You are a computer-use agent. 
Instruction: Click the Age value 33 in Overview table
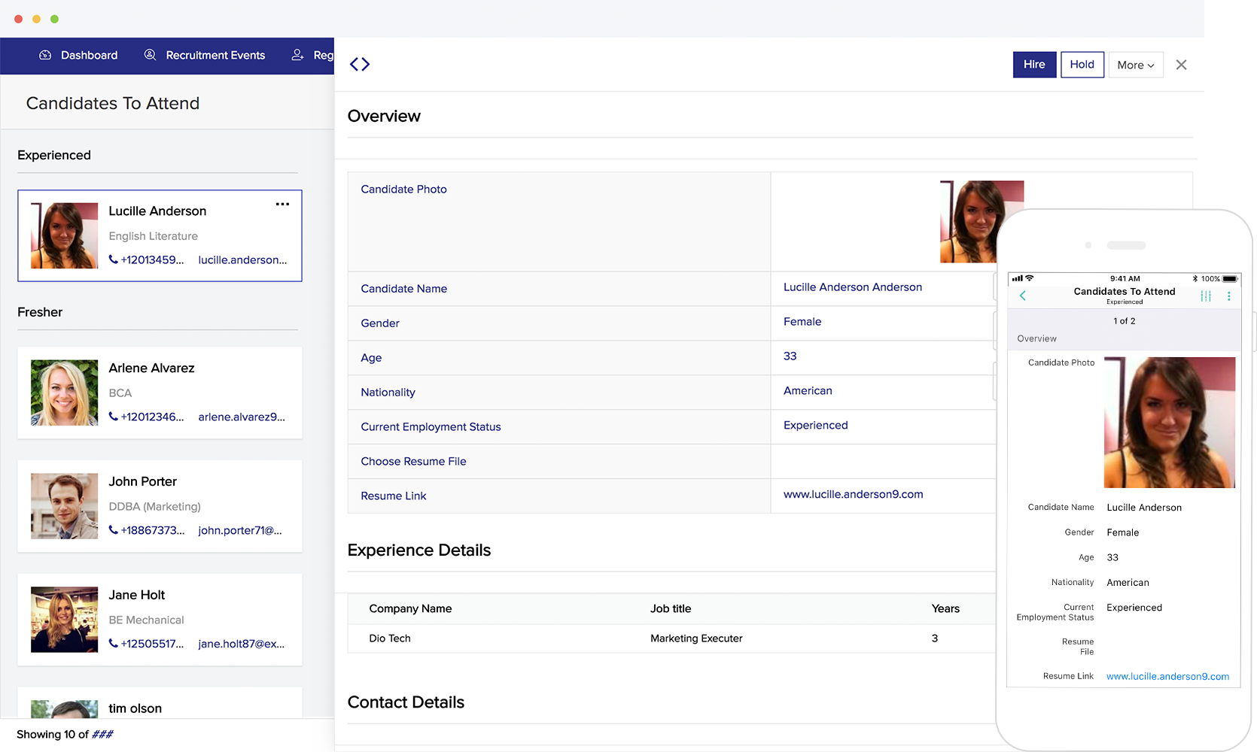pos(790,356)
